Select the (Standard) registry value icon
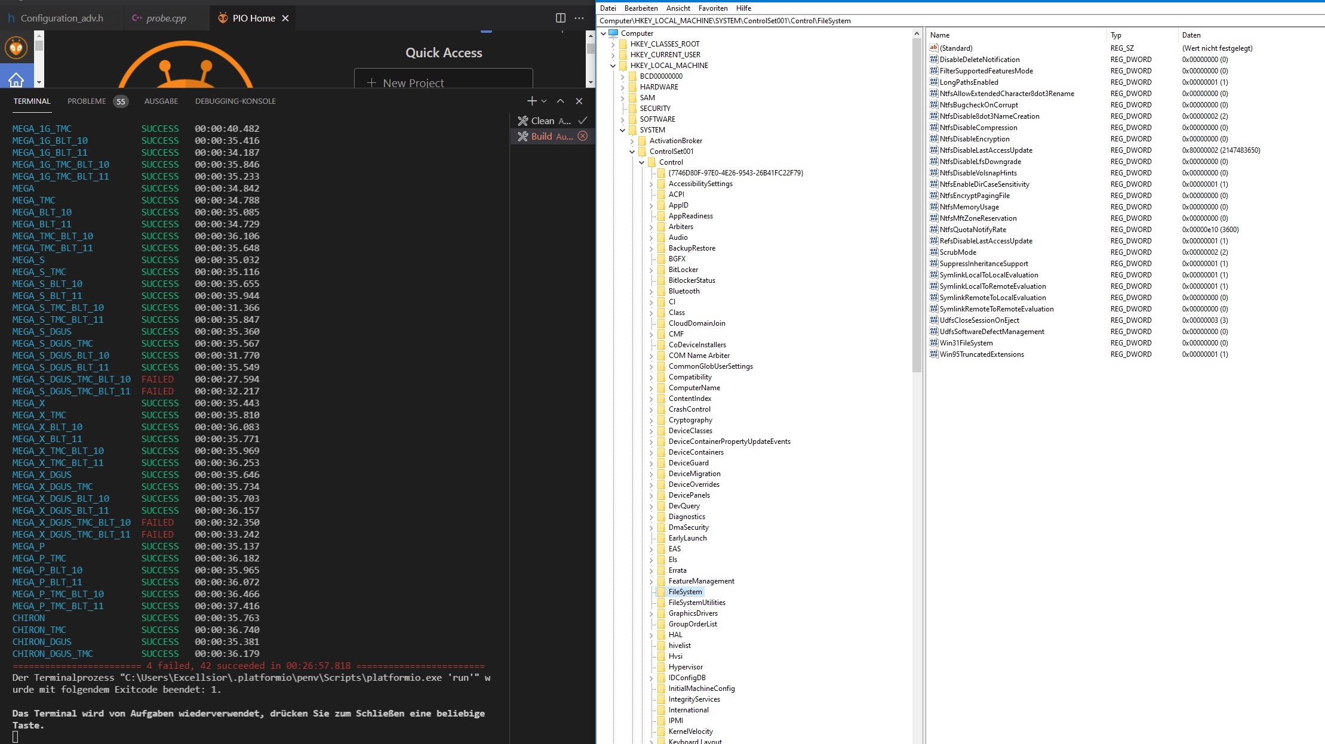Image resolution: width=1325 pixels, height=744 pixels. pos(934,48)
